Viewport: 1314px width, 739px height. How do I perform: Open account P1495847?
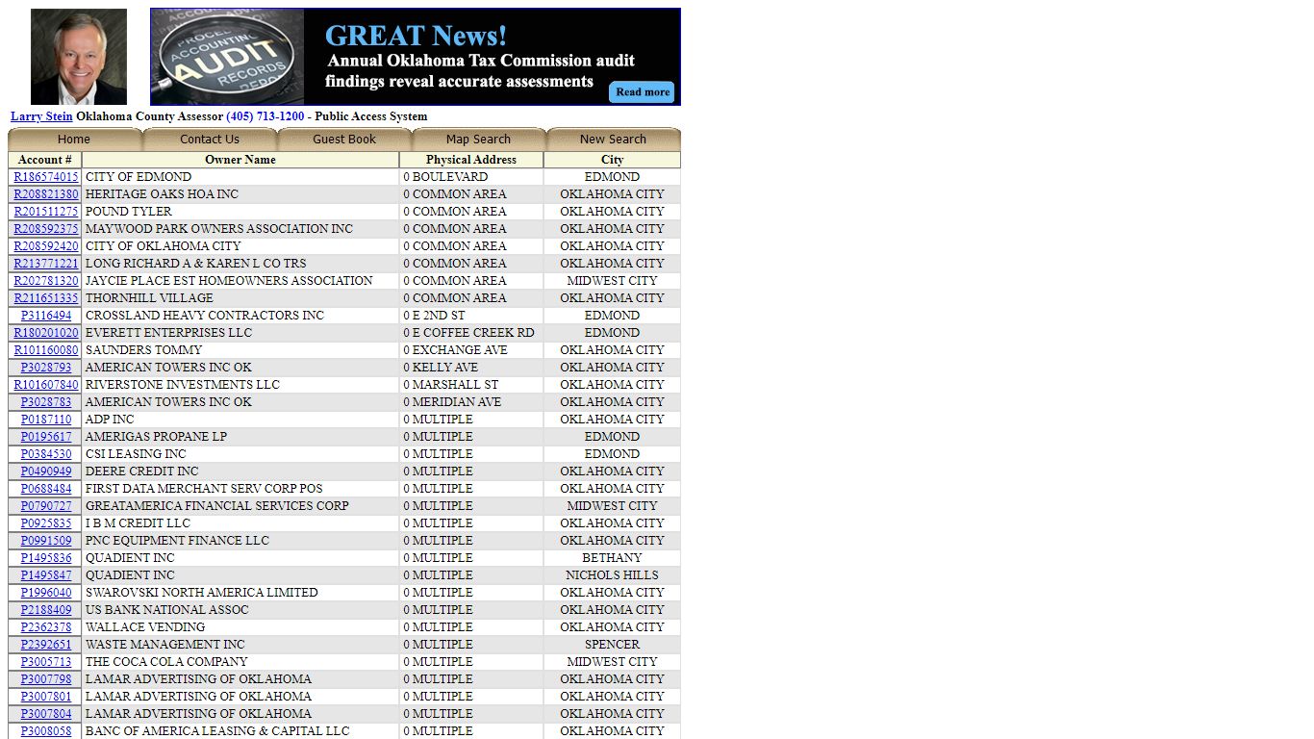tap(46, 575)
